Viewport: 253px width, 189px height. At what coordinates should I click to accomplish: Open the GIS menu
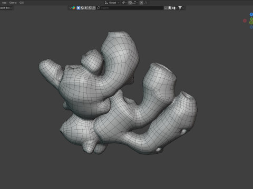22,3
